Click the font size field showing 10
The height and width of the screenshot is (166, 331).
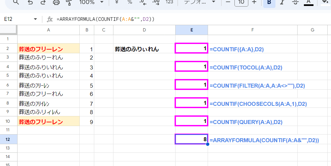(x=241, y=3)
